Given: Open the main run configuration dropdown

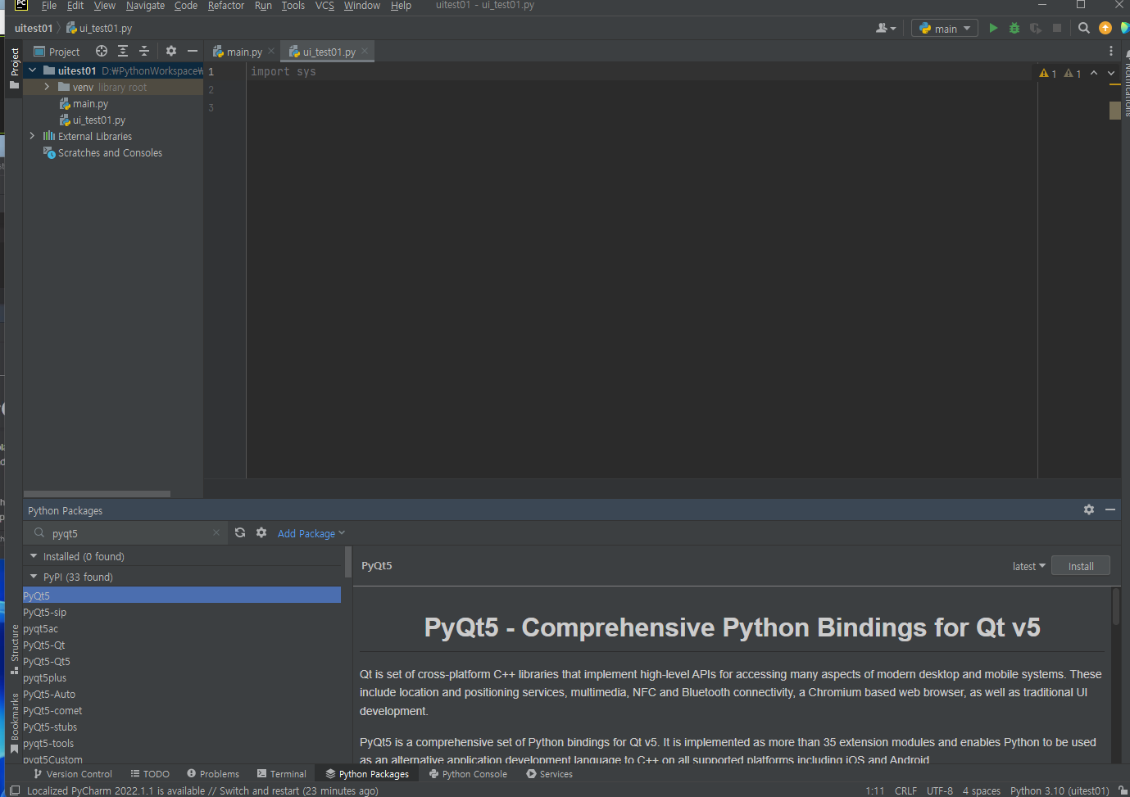Looking at the screenshot, I should click(x=945, y=28).
